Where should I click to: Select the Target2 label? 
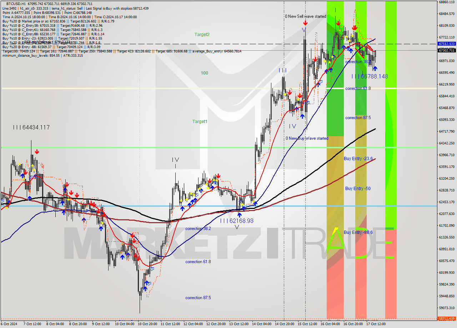point(202,35)
